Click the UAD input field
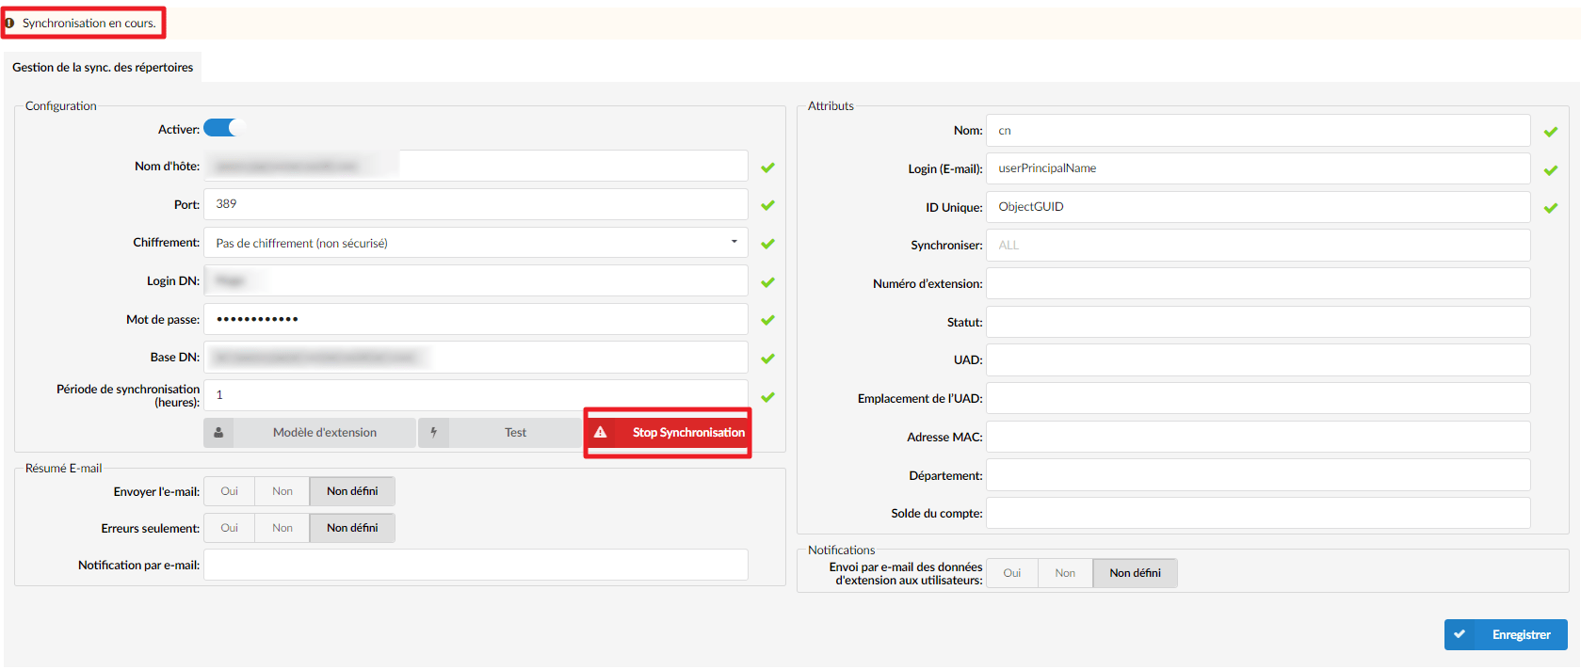 coord(1258,359)
